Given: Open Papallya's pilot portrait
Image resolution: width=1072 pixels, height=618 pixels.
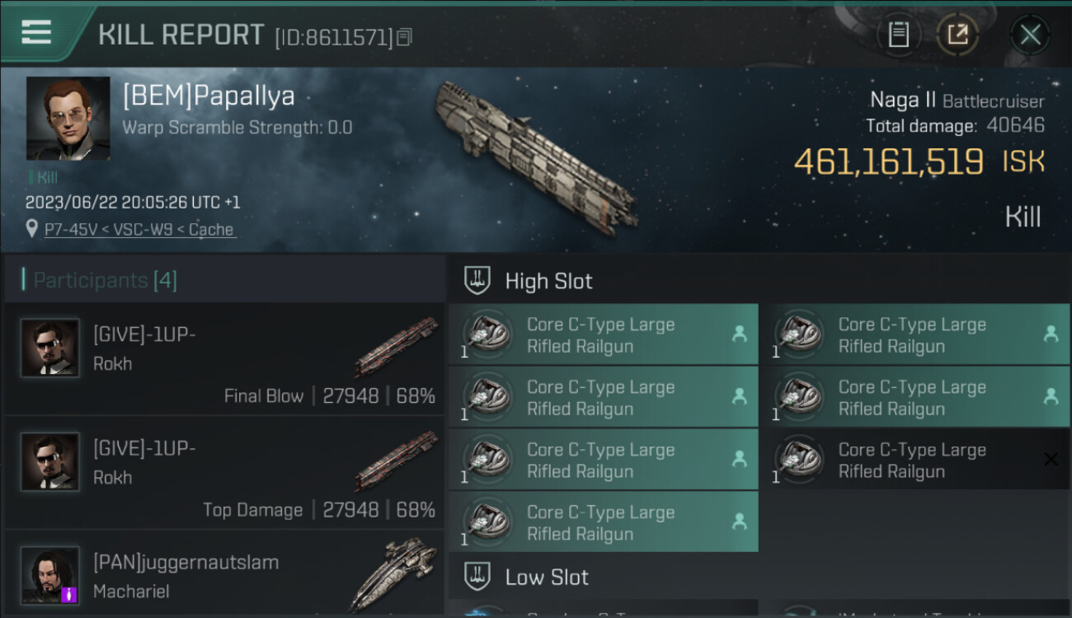Looking at the screenshot, I should pos(68,119).
